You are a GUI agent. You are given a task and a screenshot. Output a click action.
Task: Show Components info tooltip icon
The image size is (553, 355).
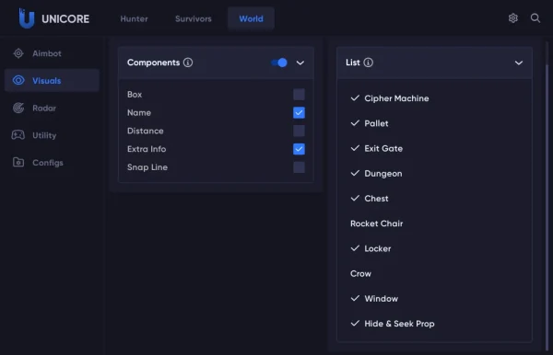[188, 63]
